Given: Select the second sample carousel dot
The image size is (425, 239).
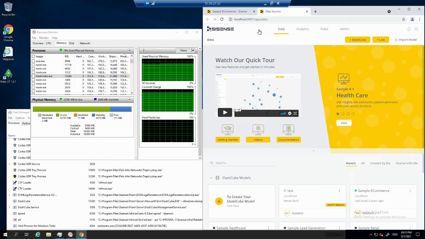Looking at the screenshot, I should pyautogui.click(x=343, y=114).
